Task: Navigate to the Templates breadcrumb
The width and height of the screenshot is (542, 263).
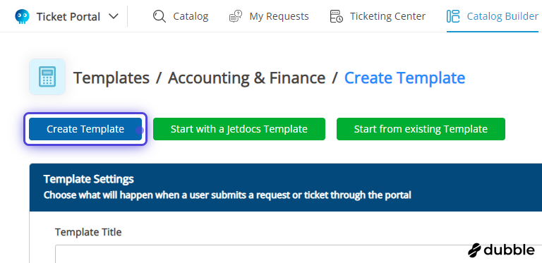Action: pyautogui.click(x=112, y=78)
